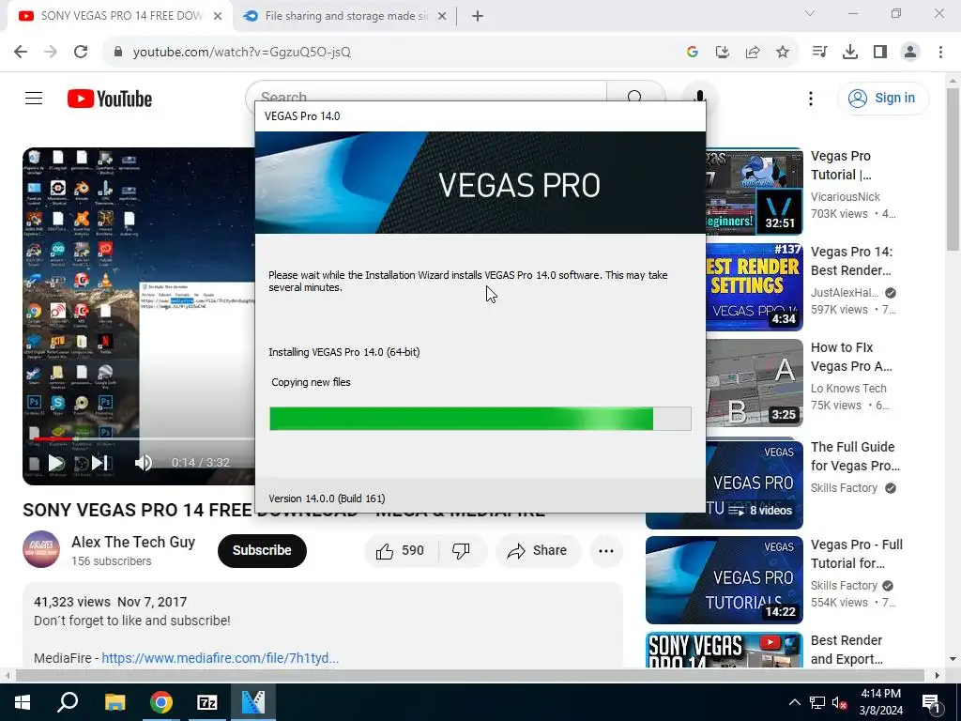Click the muted speaker tray icon
The image size is (961, 721).
(840, 702)
